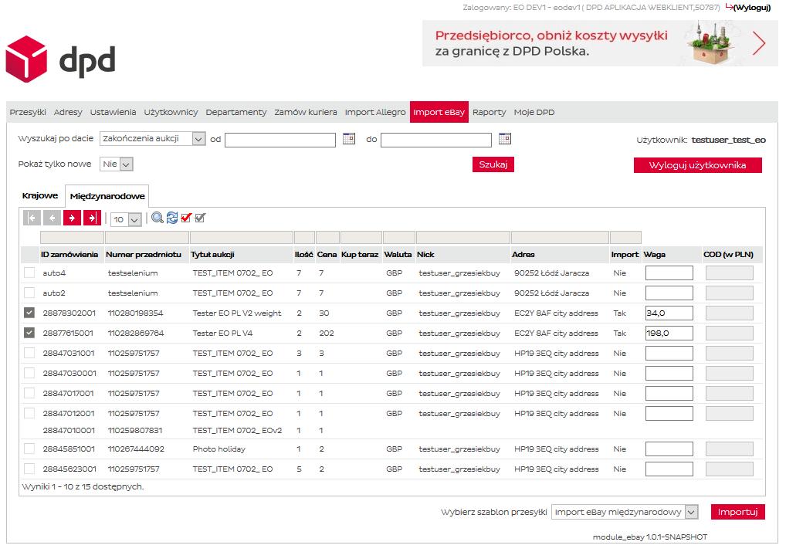
Task: Open the Zamów kuriera menu
Action: (x=305, y=112)
